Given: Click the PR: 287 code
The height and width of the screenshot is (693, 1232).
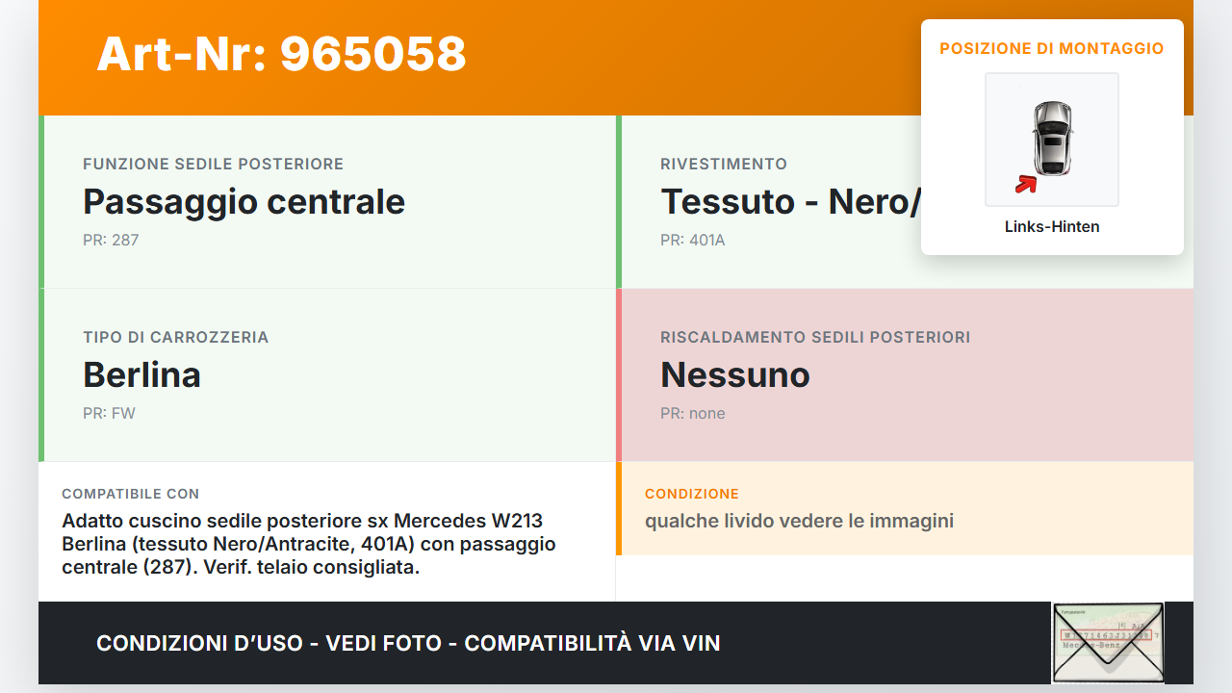Looking at the screenshot, I should tap(111, 240).
